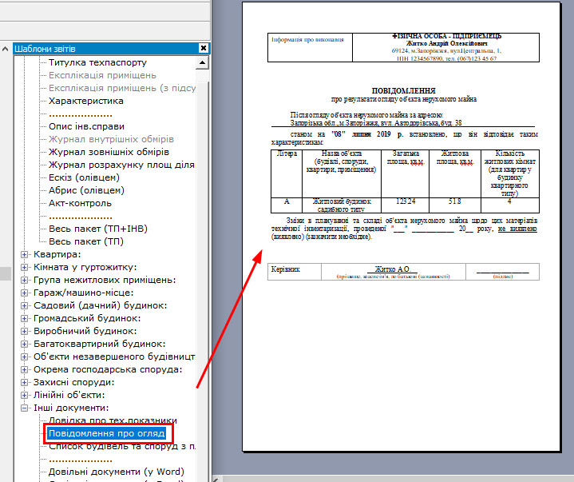Click table cell Житловий будинок садибного типу
Image resolution: width=574 pixels, height=482 pixels.
click(x=342, y=205)
